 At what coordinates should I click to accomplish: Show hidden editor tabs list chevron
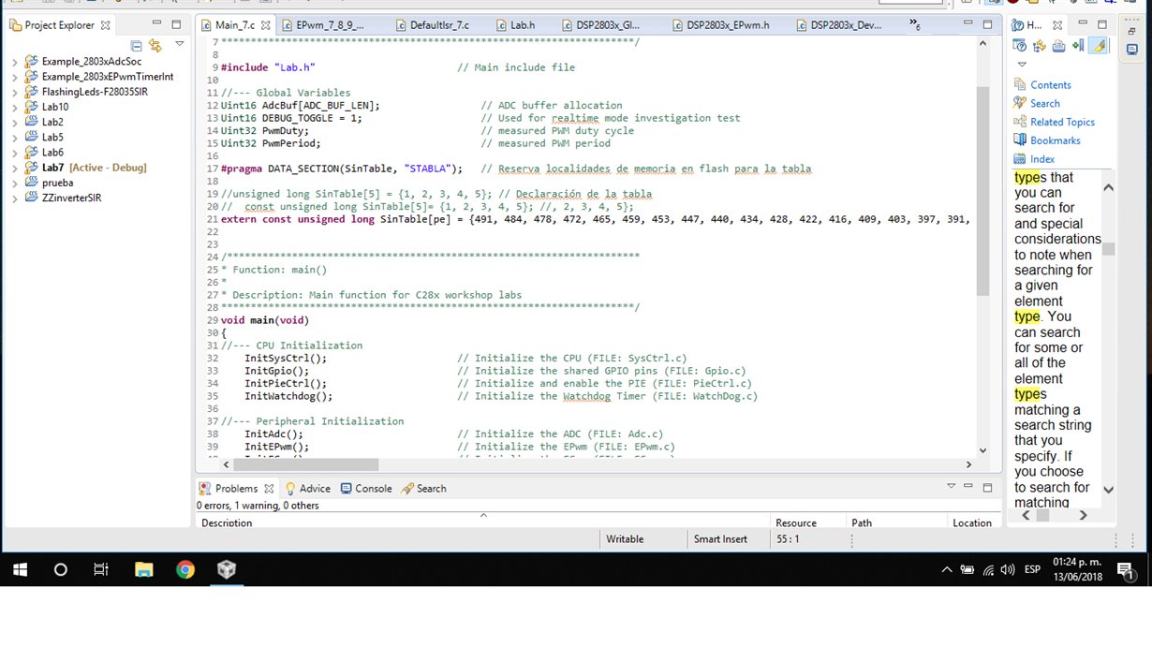point(914,24)
